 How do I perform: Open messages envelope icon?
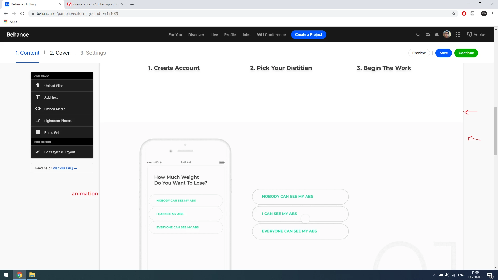(428, 34)
